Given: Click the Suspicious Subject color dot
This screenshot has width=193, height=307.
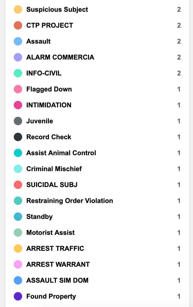Looking at the screenshot, I should 18,9.
